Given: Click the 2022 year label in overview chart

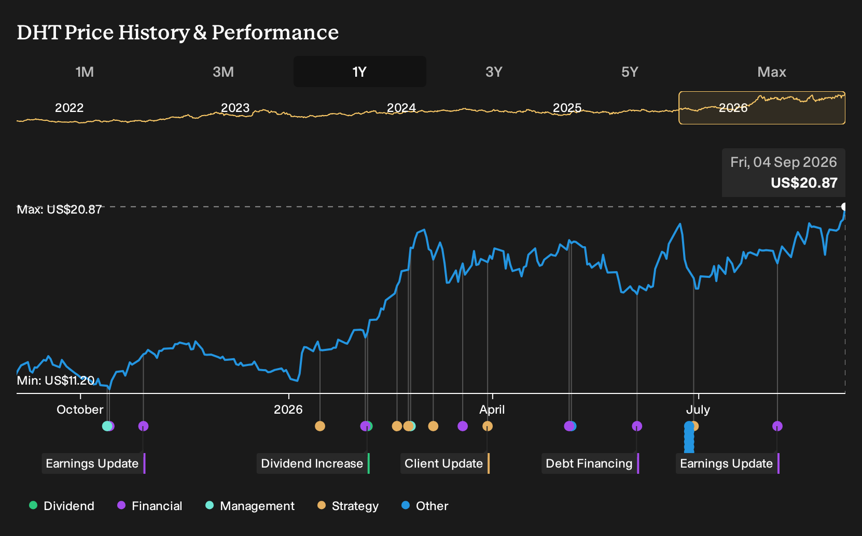Looking at the screenshot, I should coord(69,108).
